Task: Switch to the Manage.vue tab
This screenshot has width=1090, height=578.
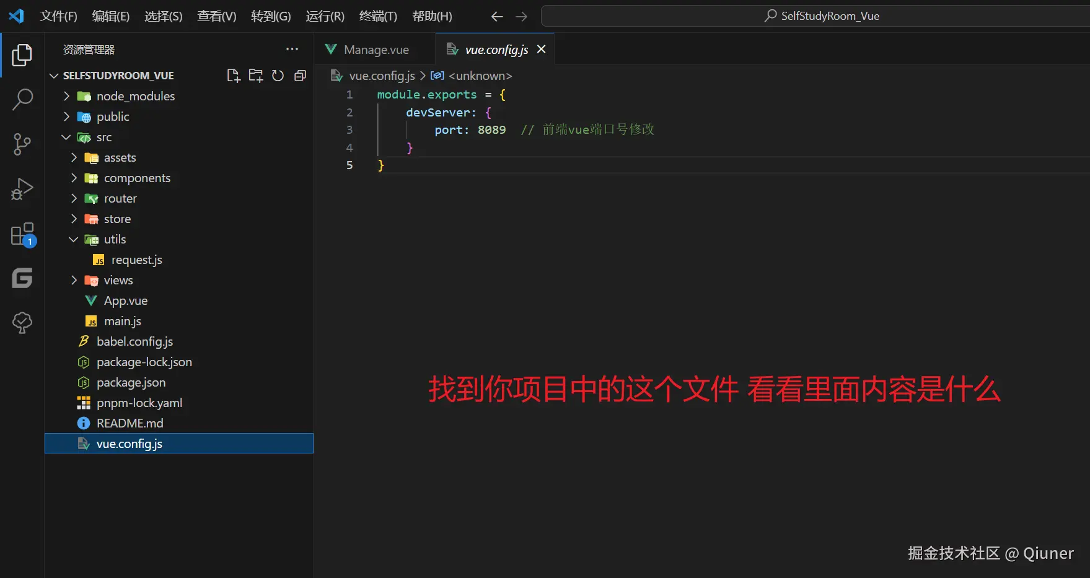Action: click(x=375, y=50)
